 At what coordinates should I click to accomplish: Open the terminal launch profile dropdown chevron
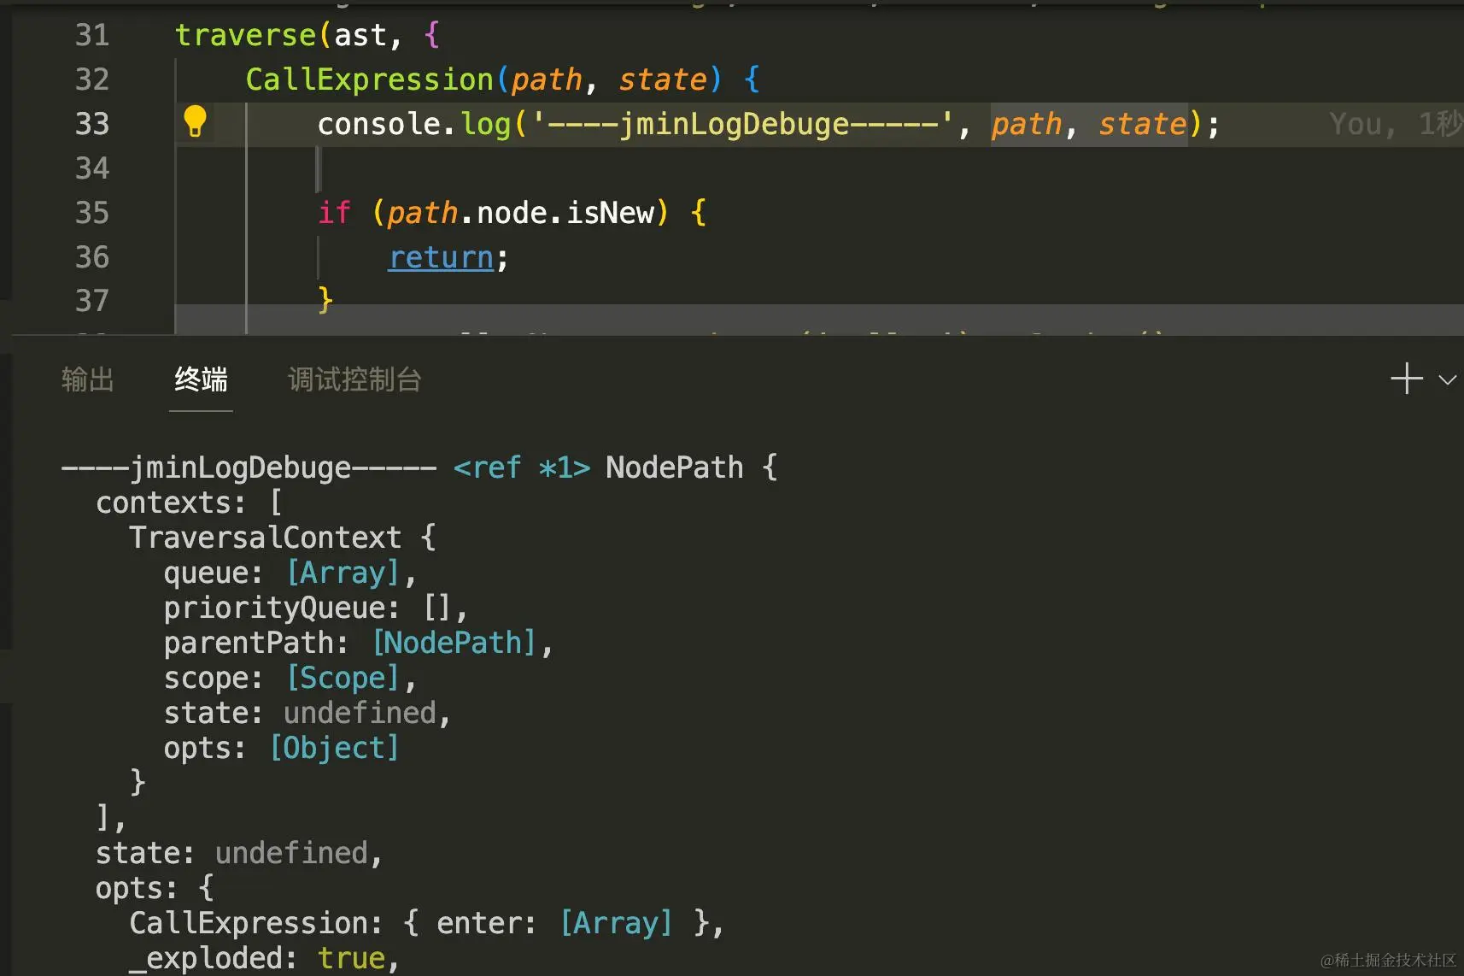click(x=1448, y=379)
